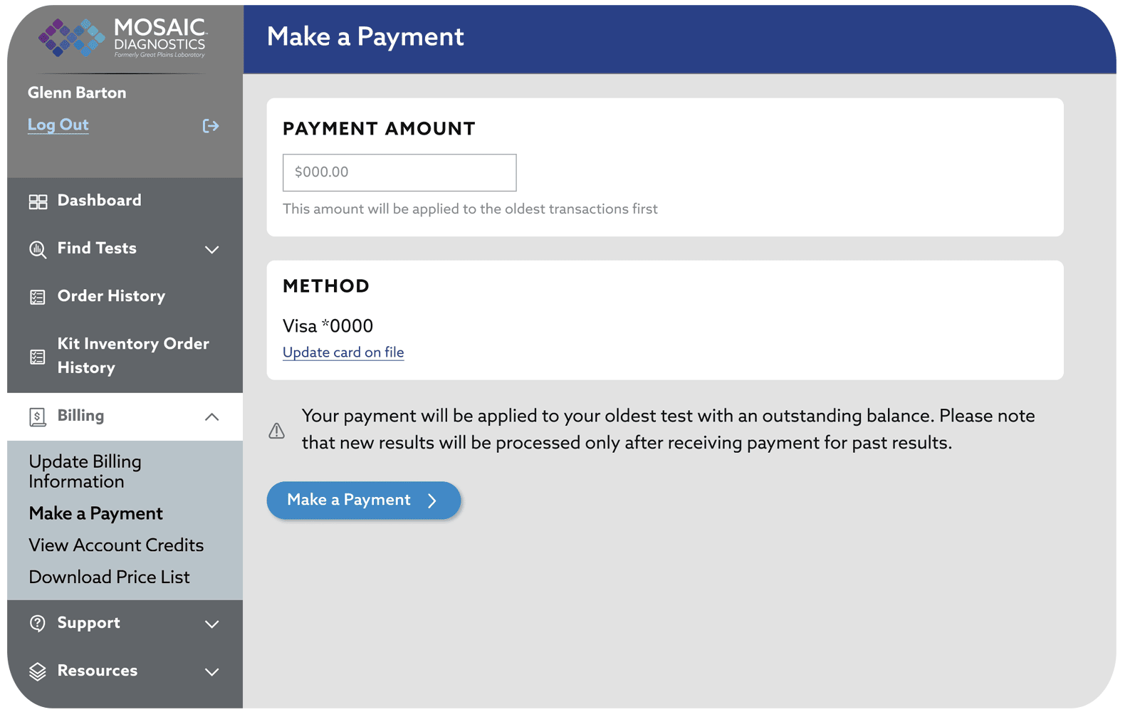1135x712 pixels.
Task: Select View Account Credits menu item
Action: point(116,545)
